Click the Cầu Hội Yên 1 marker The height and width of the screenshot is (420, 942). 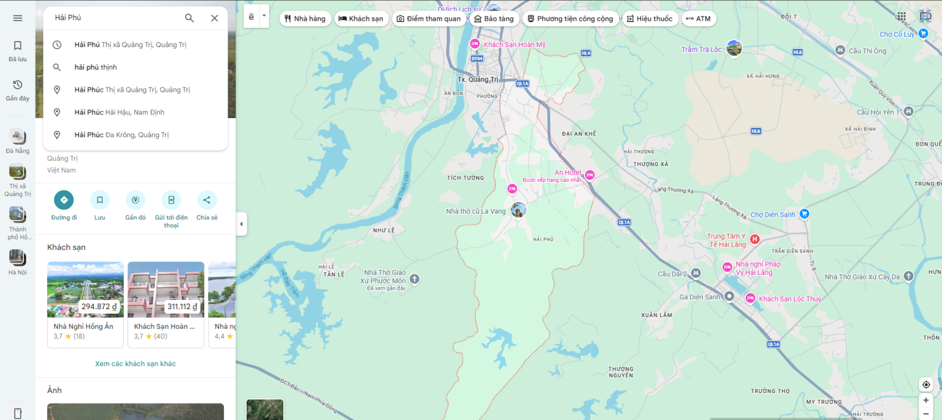click(x=909, y=111)
